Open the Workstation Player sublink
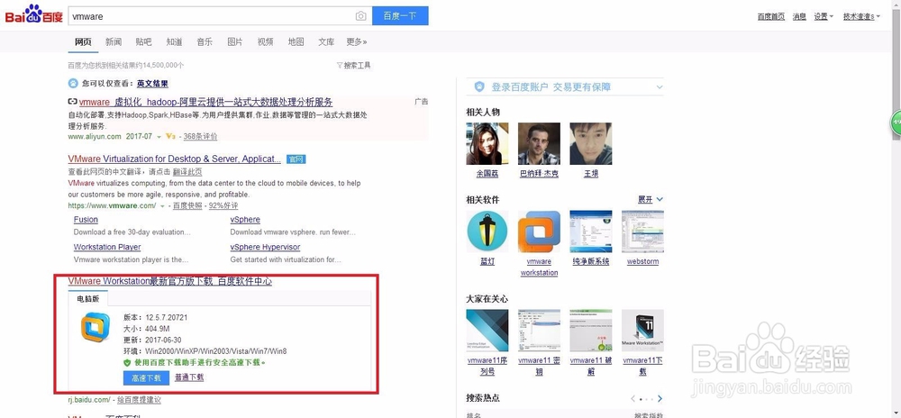Viewport: 901px width, 418px height. coord(107,247)
